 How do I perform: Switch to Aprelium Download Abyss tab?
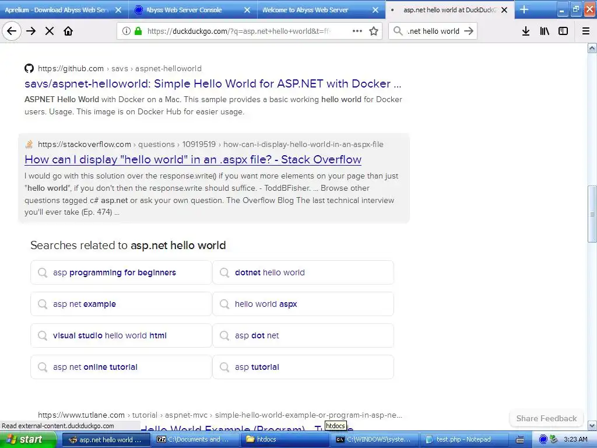click(57, 10)
